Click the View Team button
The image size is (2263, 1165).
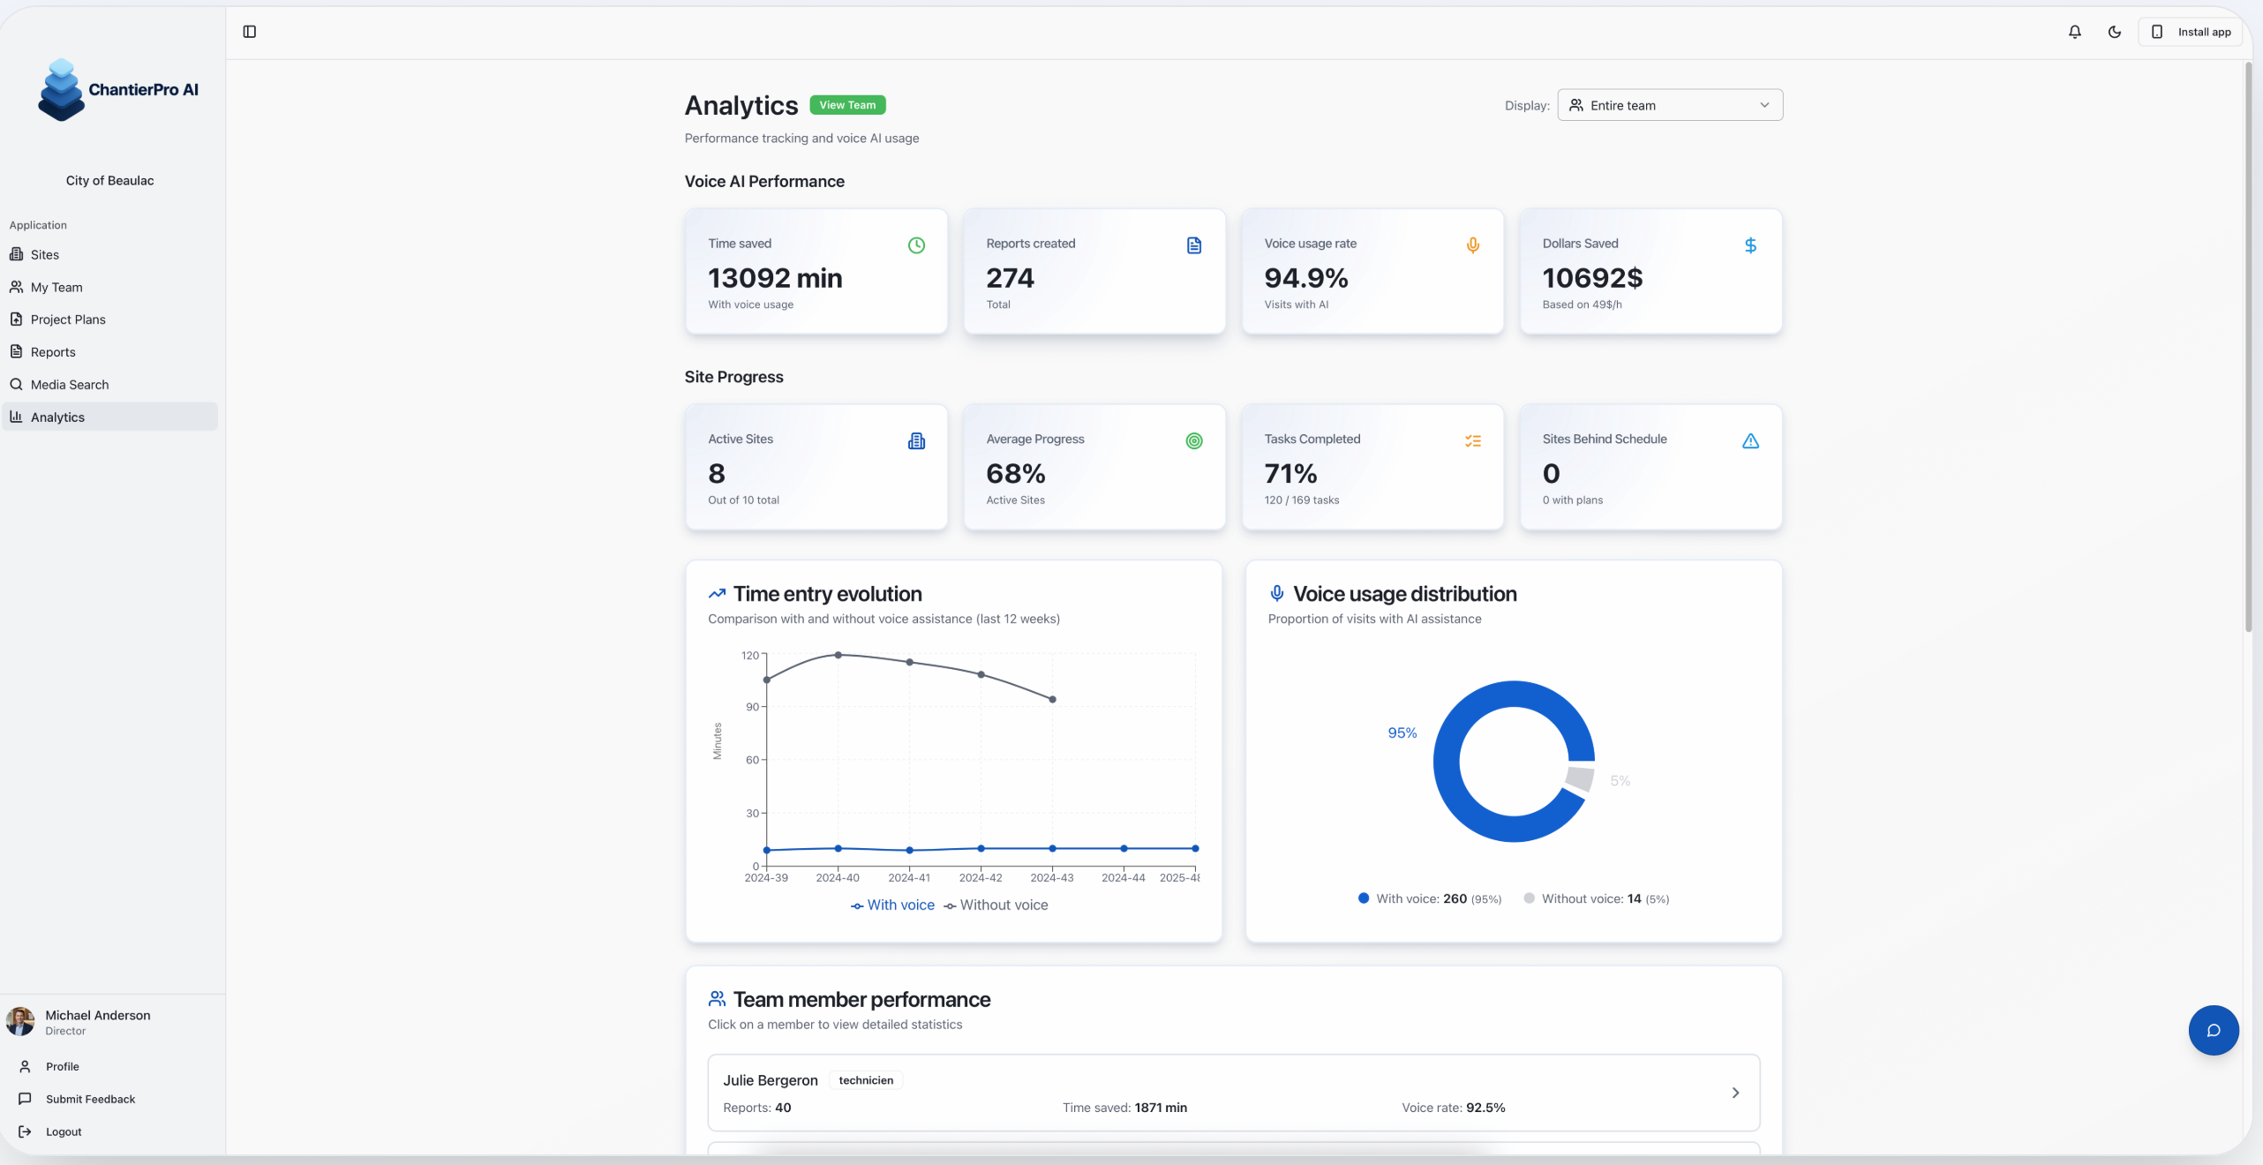coord(847,104)
